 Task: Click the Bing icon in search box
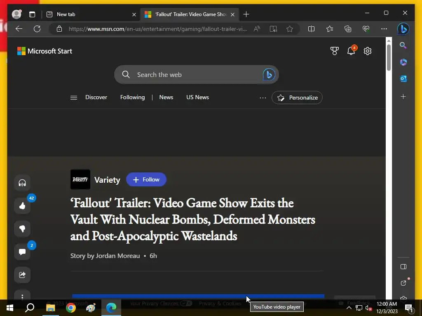269,74
